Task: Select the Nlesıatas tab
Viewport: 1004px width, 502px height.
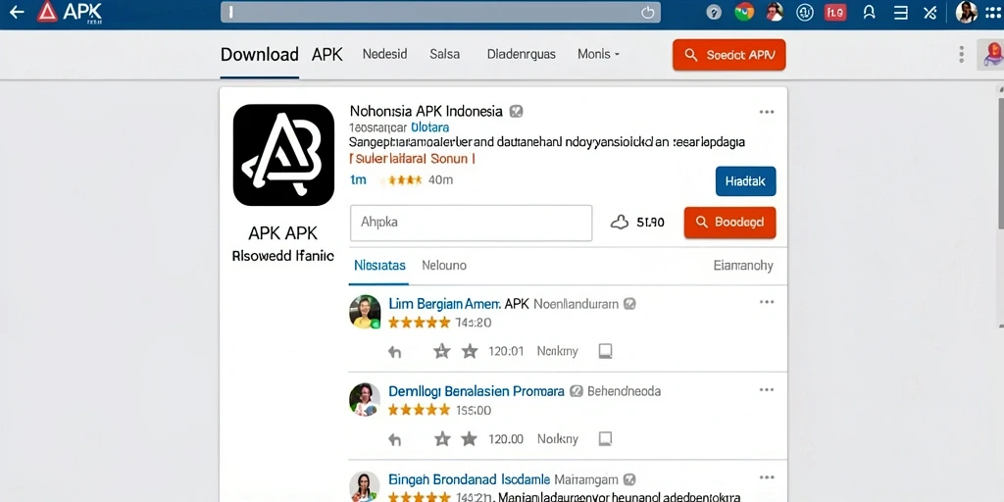Action: (379, 265)
